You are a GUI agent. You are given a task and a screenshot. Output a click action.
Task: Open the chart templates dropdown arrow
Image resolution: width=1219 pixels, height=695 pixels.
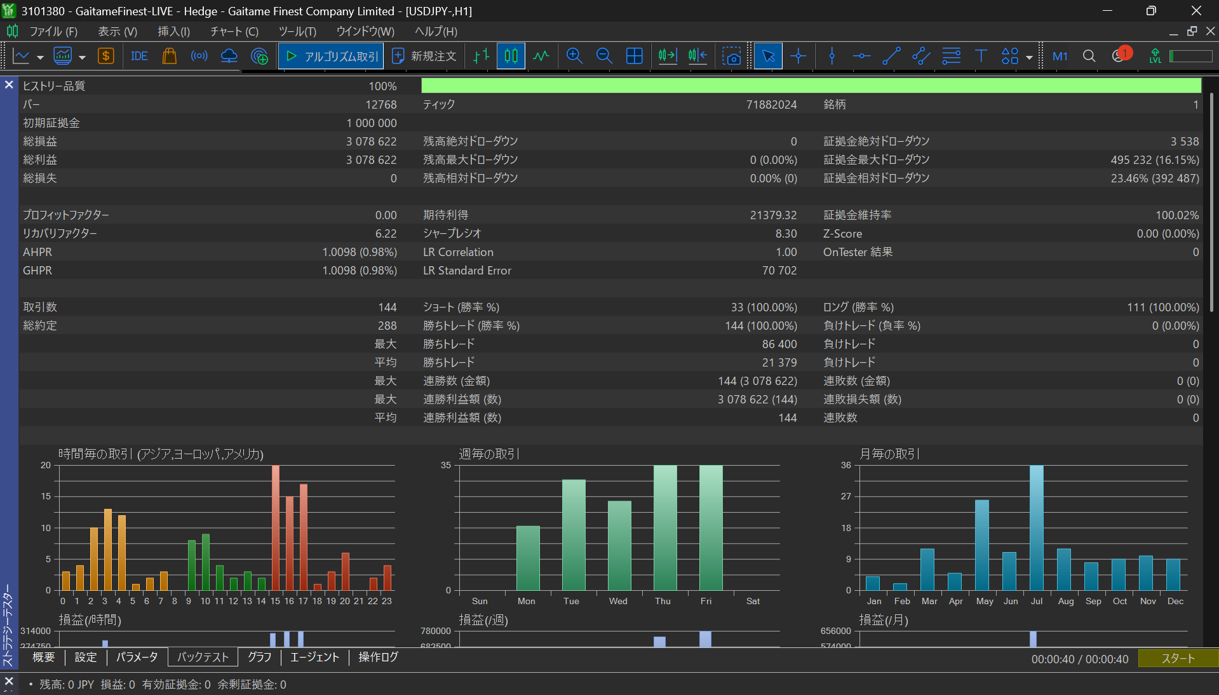click(82, 57)
